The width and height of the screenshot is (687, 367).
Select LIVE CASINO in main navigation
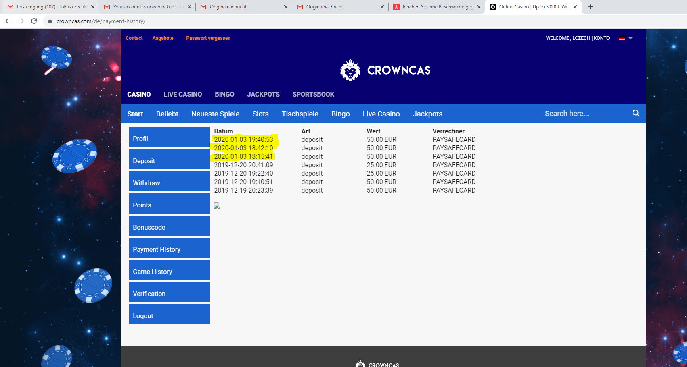tap(182, 94)
